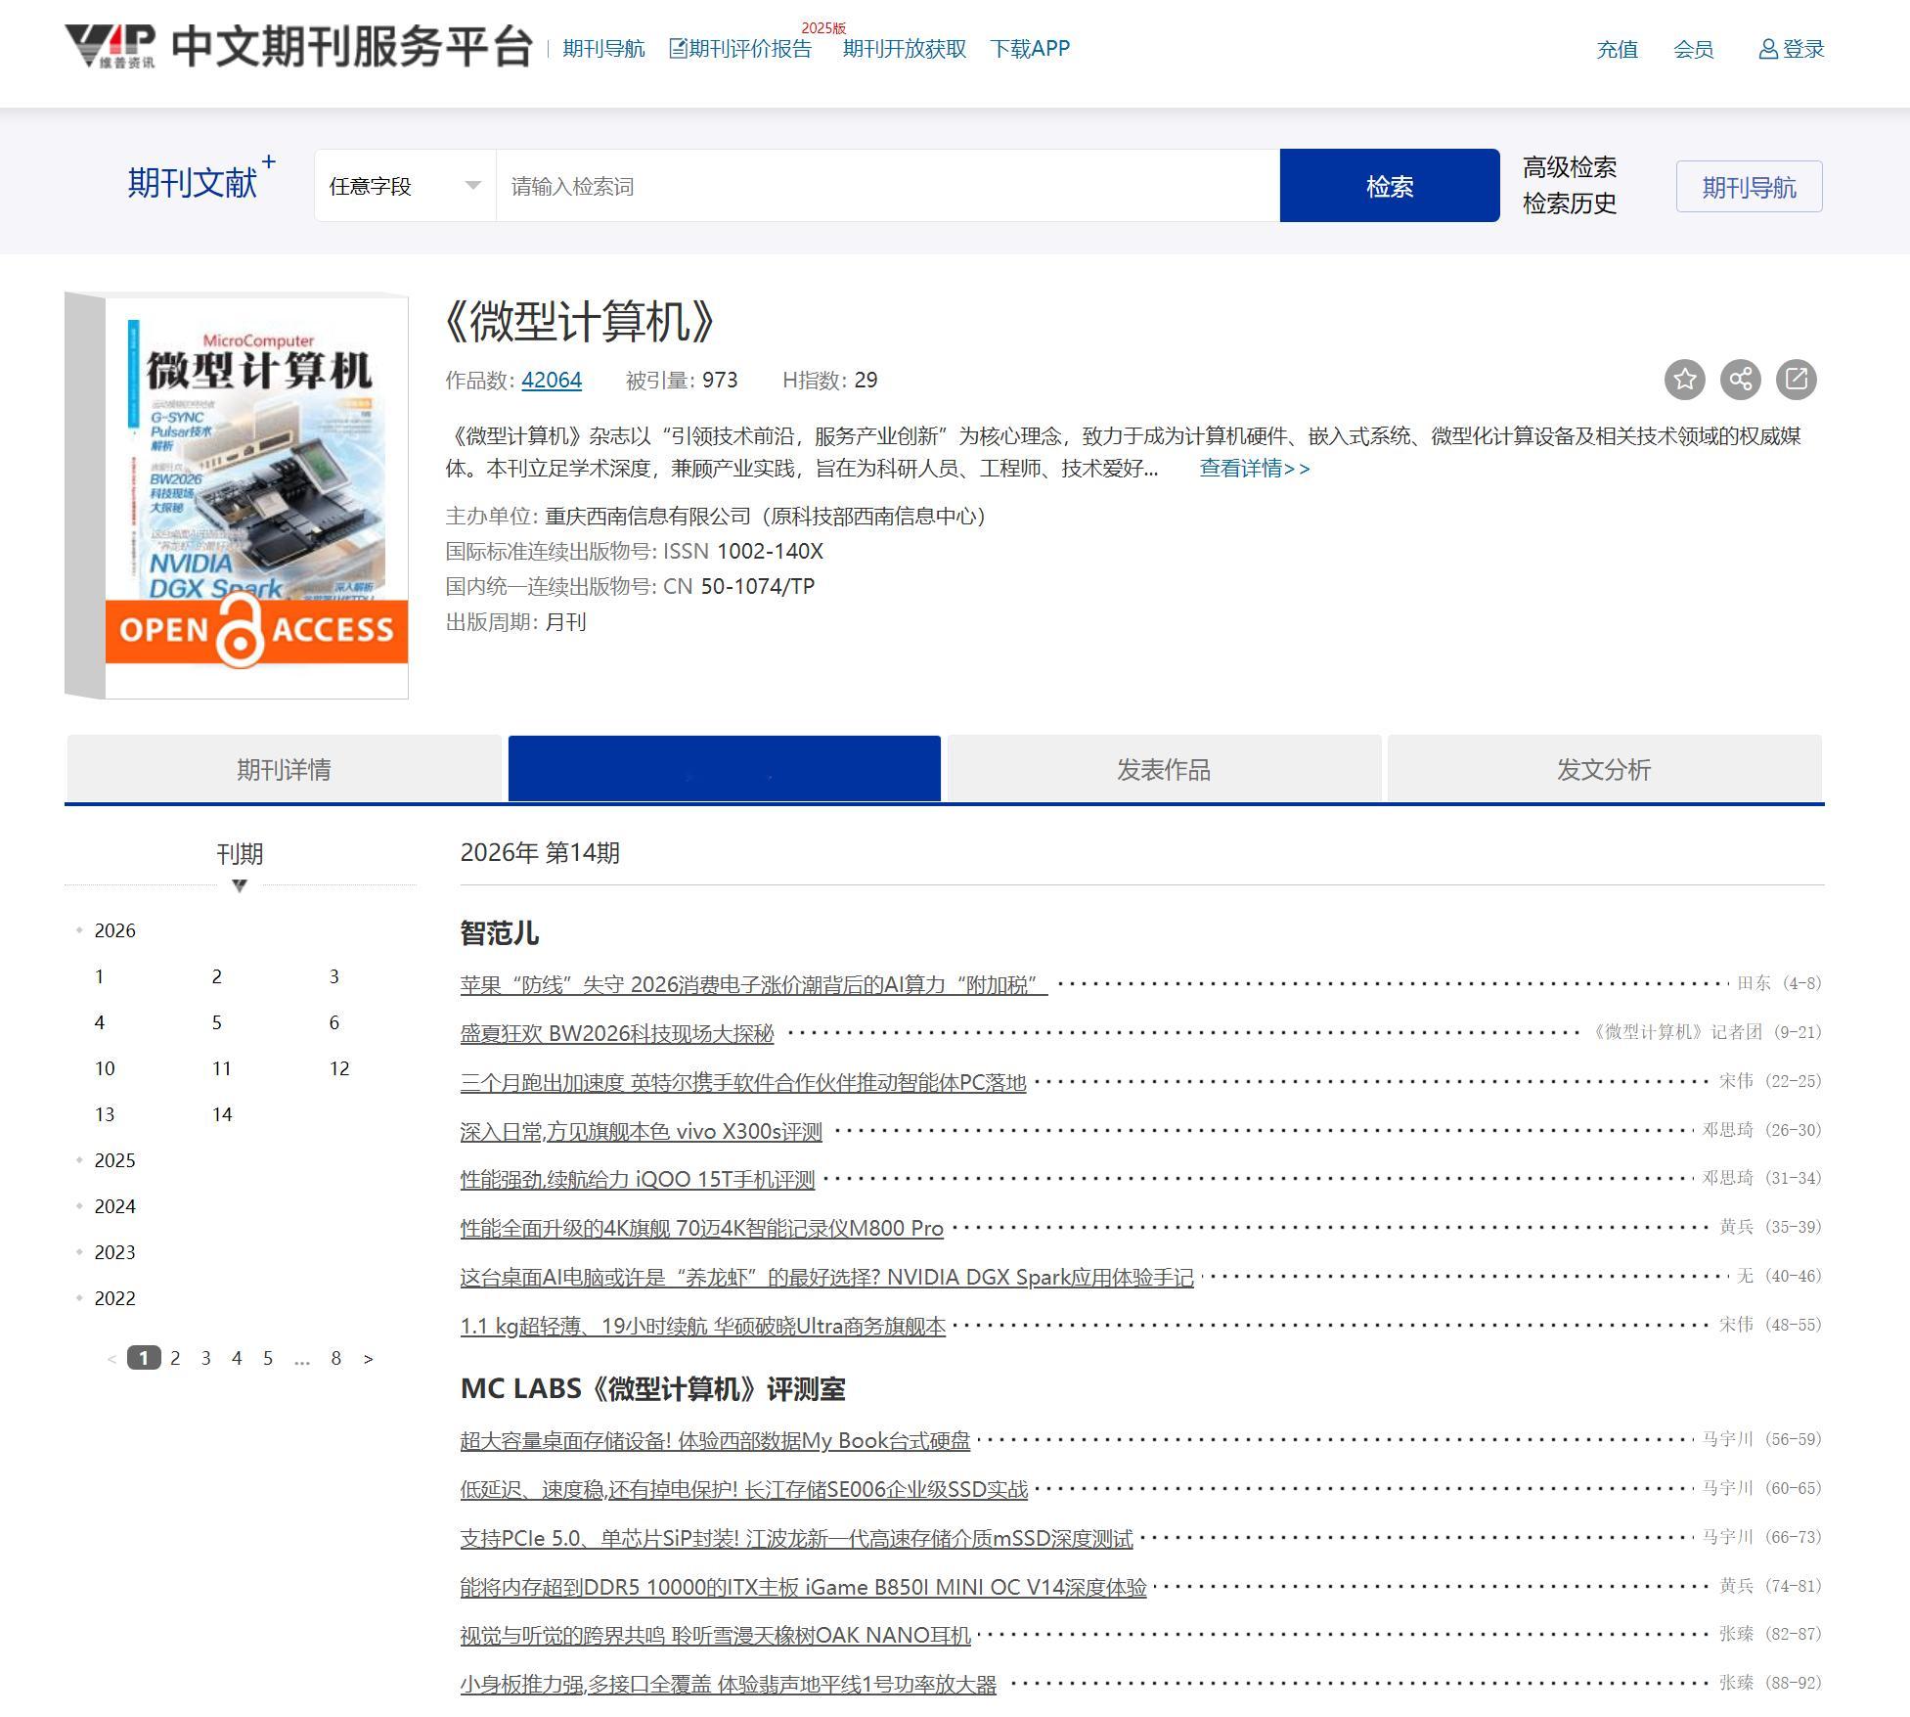Image resolution: width=1910 pixels, height=1717 pixels.
Task: Select issue 14 of 2026
Action: [222, 1114]
